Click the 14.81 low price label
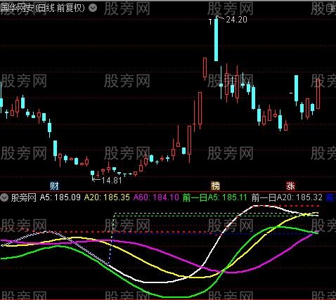This screenshot has height=300, width=336. coord(112,181)
